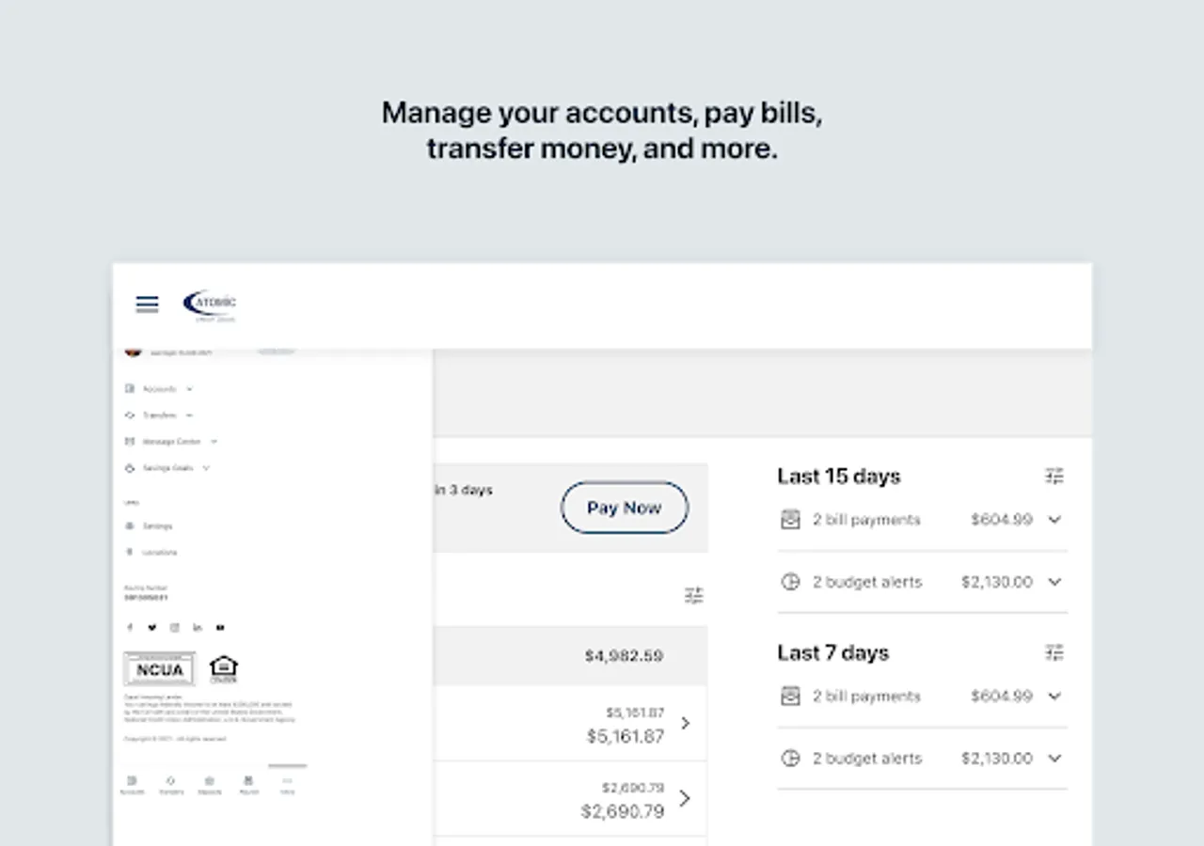
Task: Click the Equal Housing Lender icon
Action: tap(224, 667)
